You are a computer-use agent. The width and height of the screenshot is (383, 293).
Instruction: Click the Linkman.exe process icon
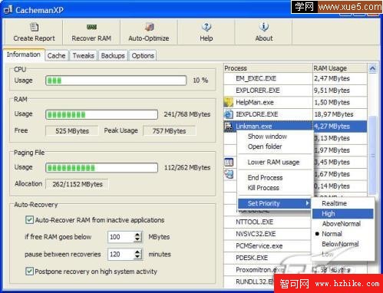pos(229,127)
